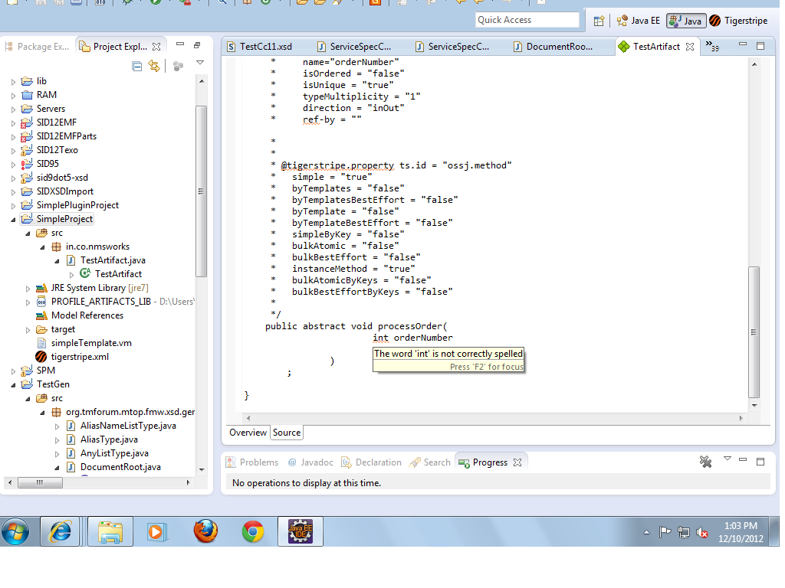The height and width of the screenshot is (588, 785).
Task: Switch to the Java perspective
Action: click(686, 21)
